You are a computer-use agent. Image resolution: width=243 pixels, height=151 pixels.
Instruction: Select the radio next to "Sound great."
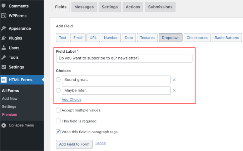[x=59, y=80]
